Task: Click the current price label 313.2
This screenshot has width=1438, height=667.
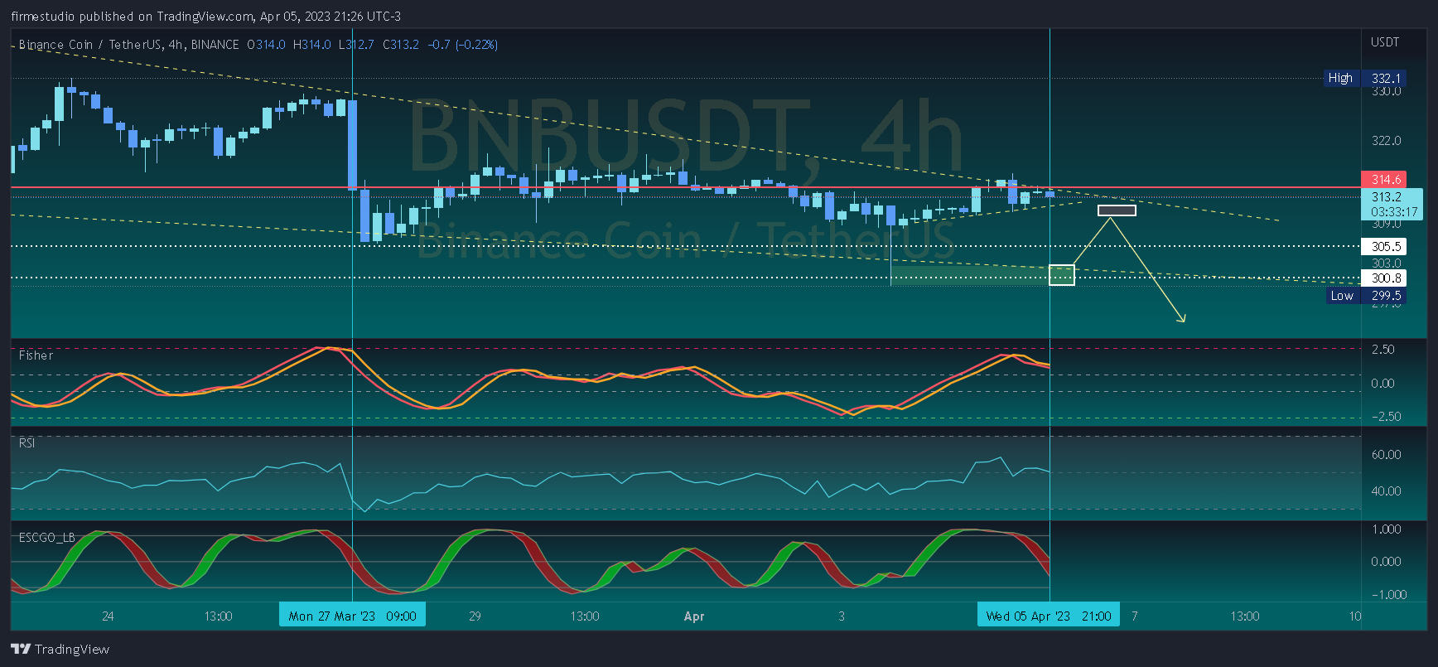Action: tap(1386, 196)
